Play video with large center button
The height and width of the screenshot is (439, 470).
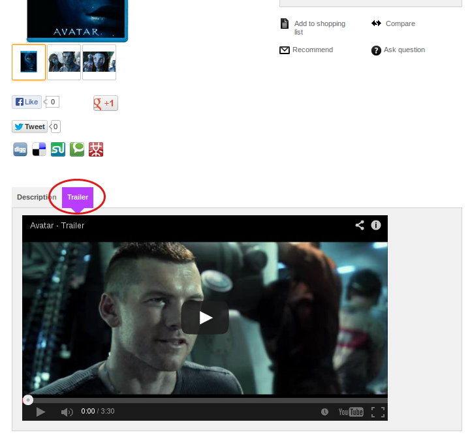(x=205, y=318)
